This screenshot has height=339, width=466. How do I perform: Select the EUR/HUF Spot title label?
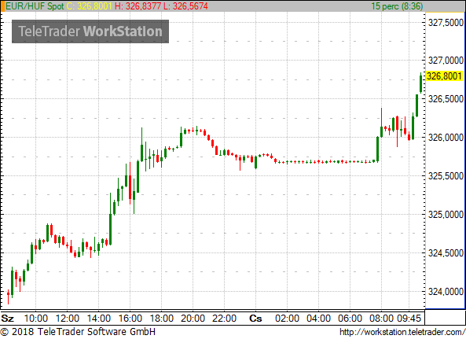(35, 6)
